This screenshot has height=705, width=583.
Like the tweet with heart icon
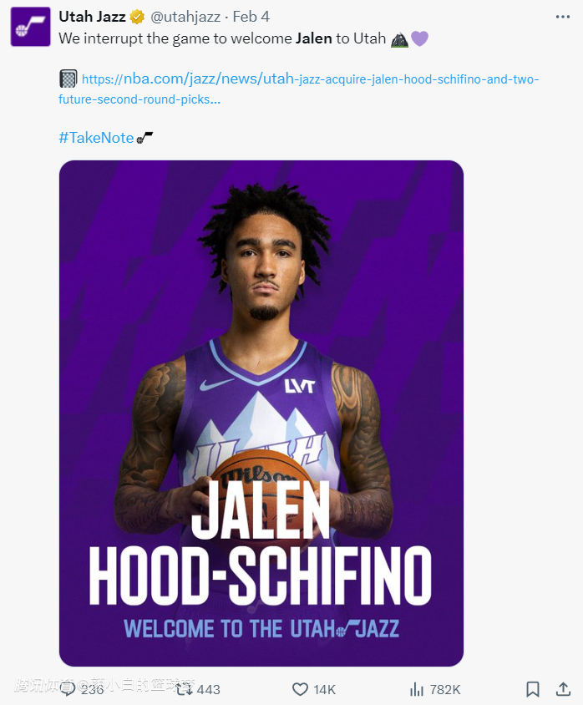[300, 689]
